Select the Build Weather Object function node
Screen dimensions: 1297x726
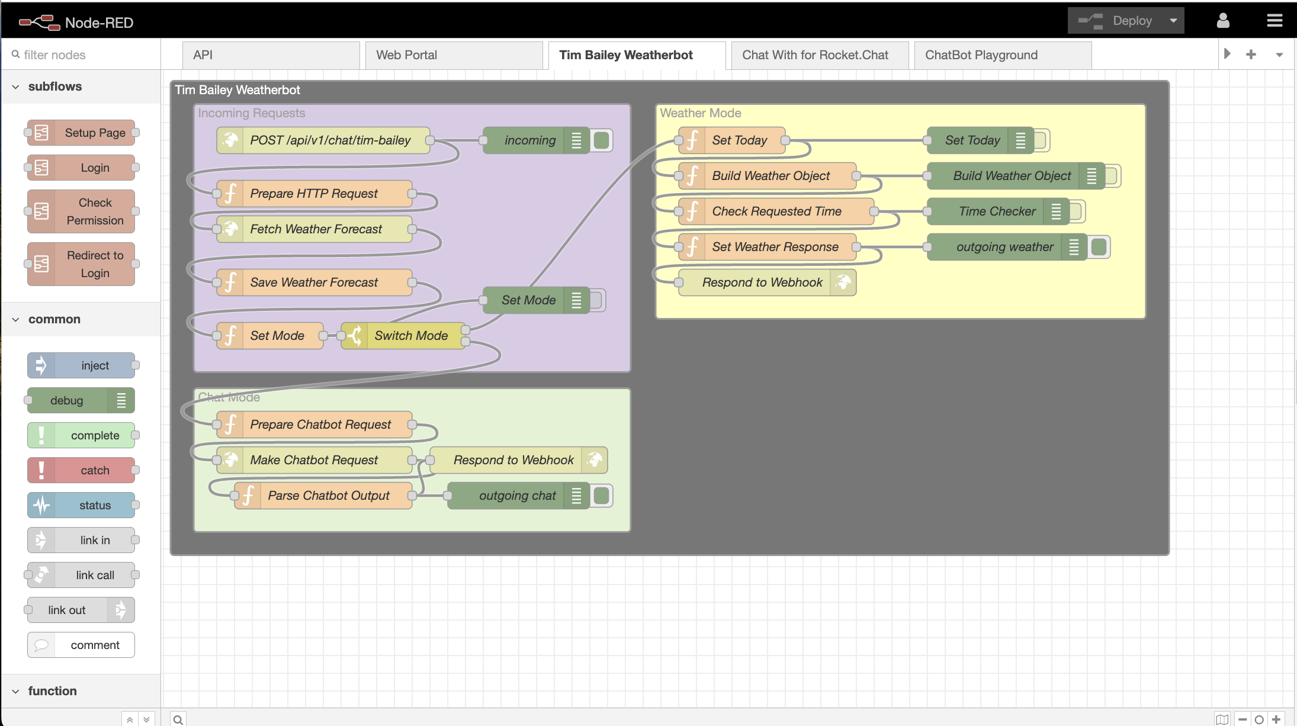768,176
